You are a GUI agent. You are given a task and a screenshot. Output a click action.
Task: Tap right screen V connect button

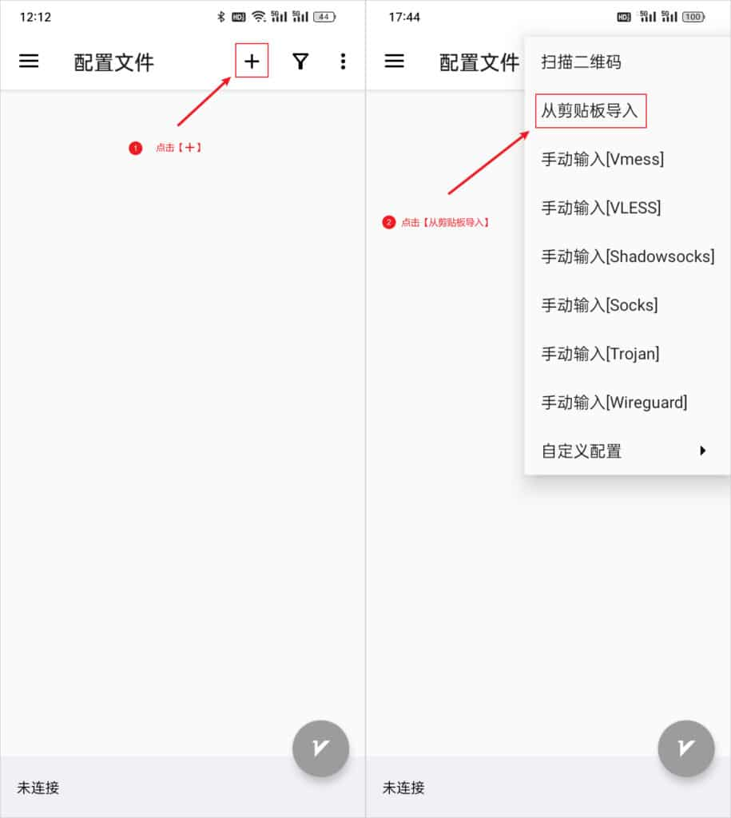tap(685, 748)
